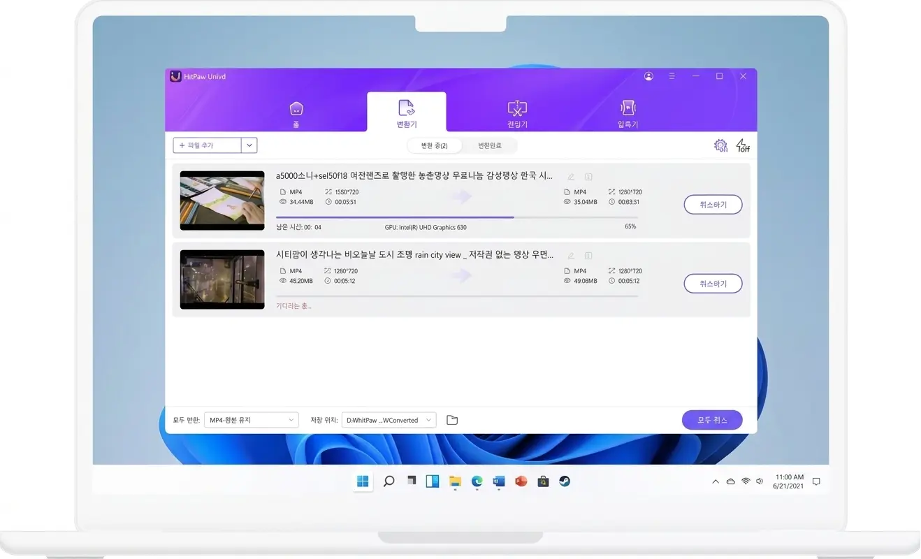Click the rain city view video thumbnail

click(x=222, y=279)
